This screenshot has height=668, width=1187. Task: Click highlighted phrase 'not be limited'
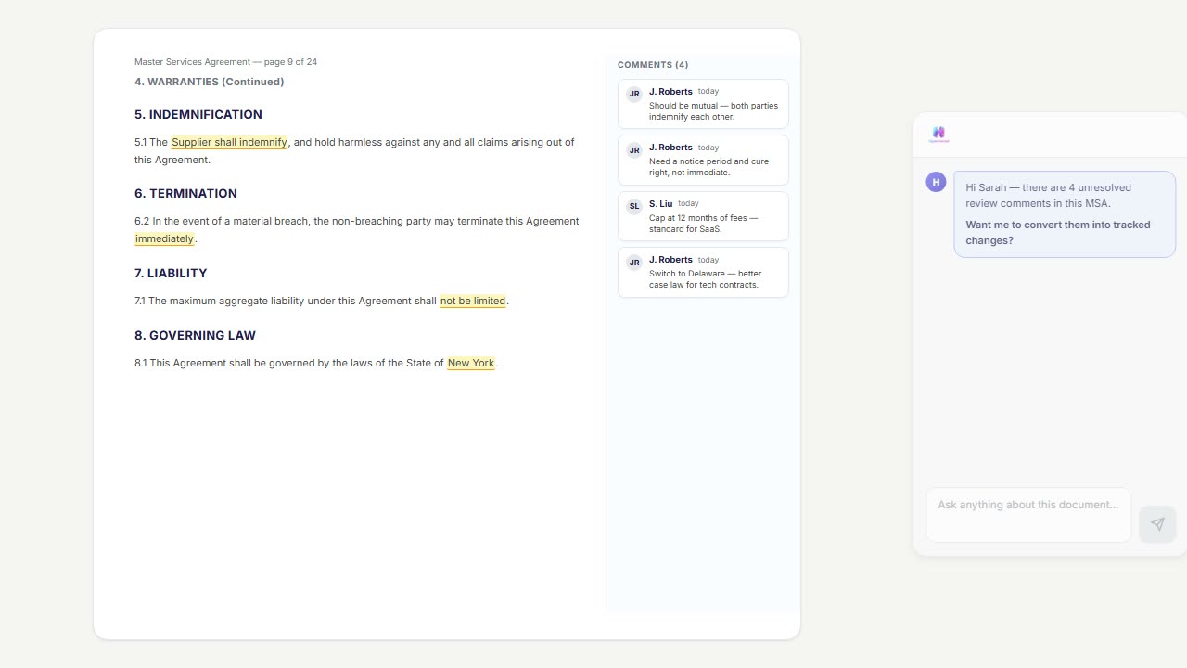pyautogui.click(x=473, y=302)
